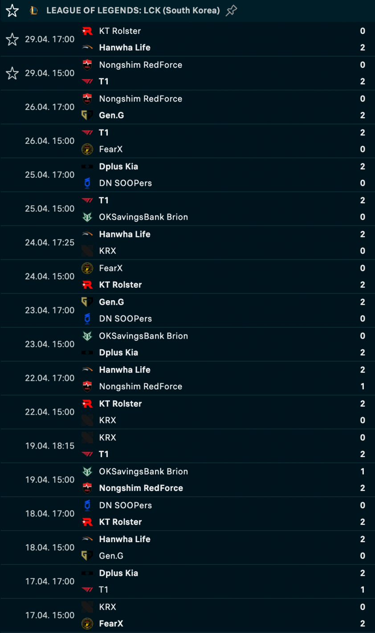375x633 pixels.
Task: Click the League of Legends game icon
Action: point(34,11)
